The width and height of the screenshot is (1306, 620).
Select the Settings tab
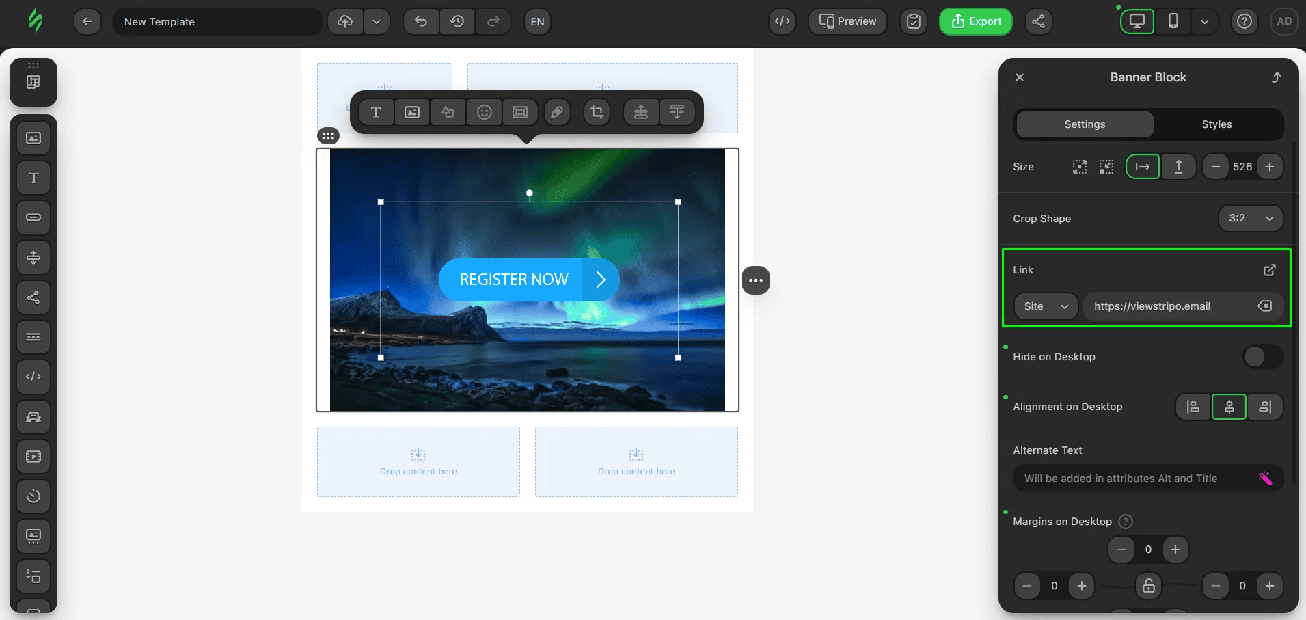pyautogui.click(x=1085, y=124)
